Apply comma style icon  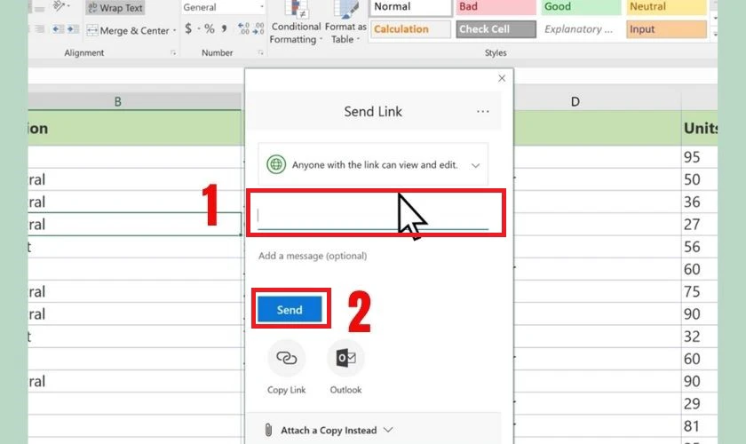224,28
